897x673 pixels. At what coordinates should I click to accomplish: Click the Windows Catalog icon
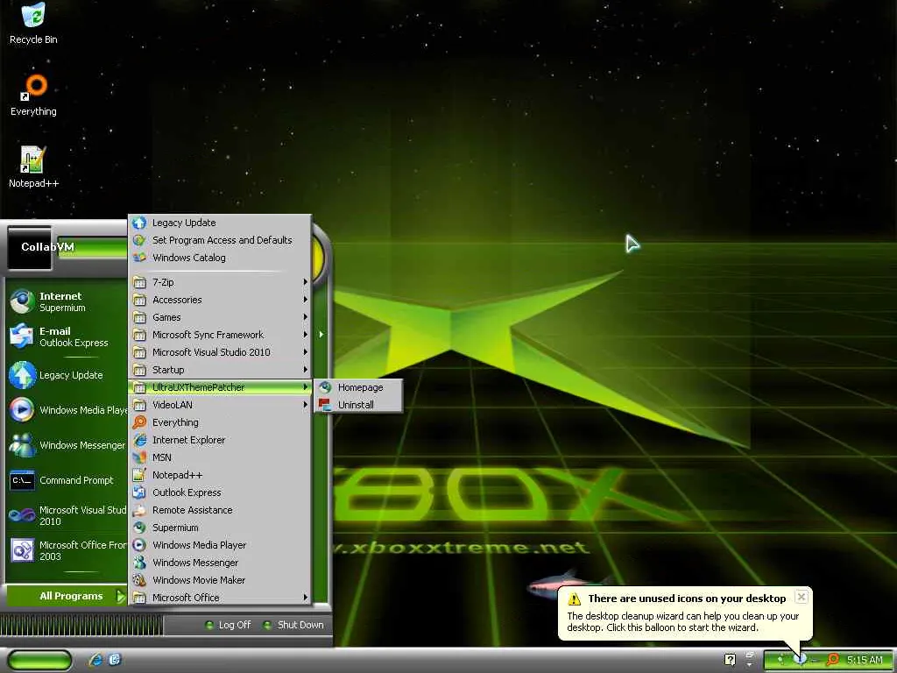click(x=139, y=258)
